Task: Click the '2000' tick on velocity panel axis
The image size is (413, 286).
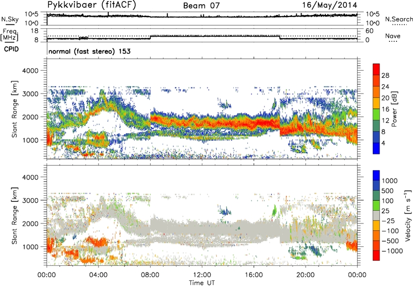Action: pyautogui.click(x=30, y=224)
